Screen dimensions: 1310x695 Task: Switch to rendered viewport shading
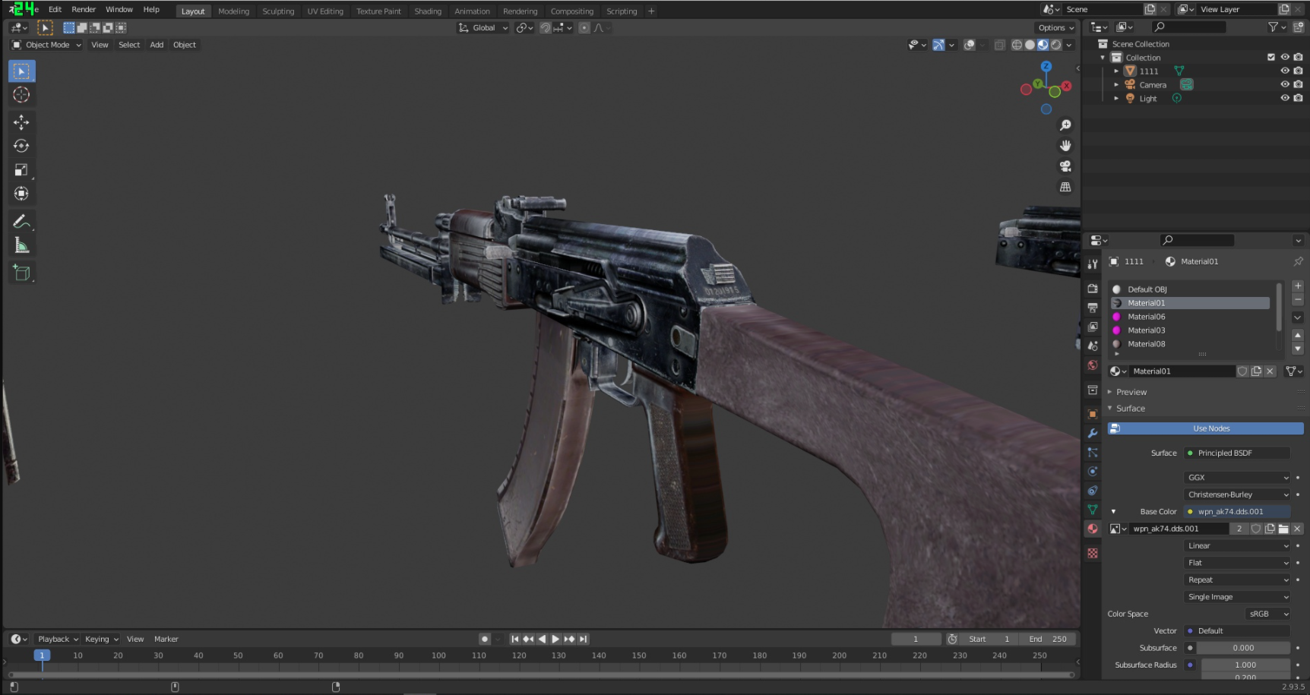(1055, 45)
